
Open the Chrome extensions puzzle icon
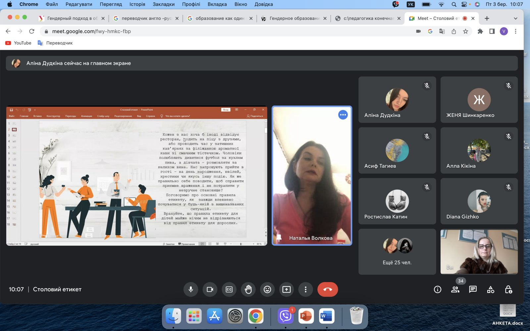(x=480, y=31)
